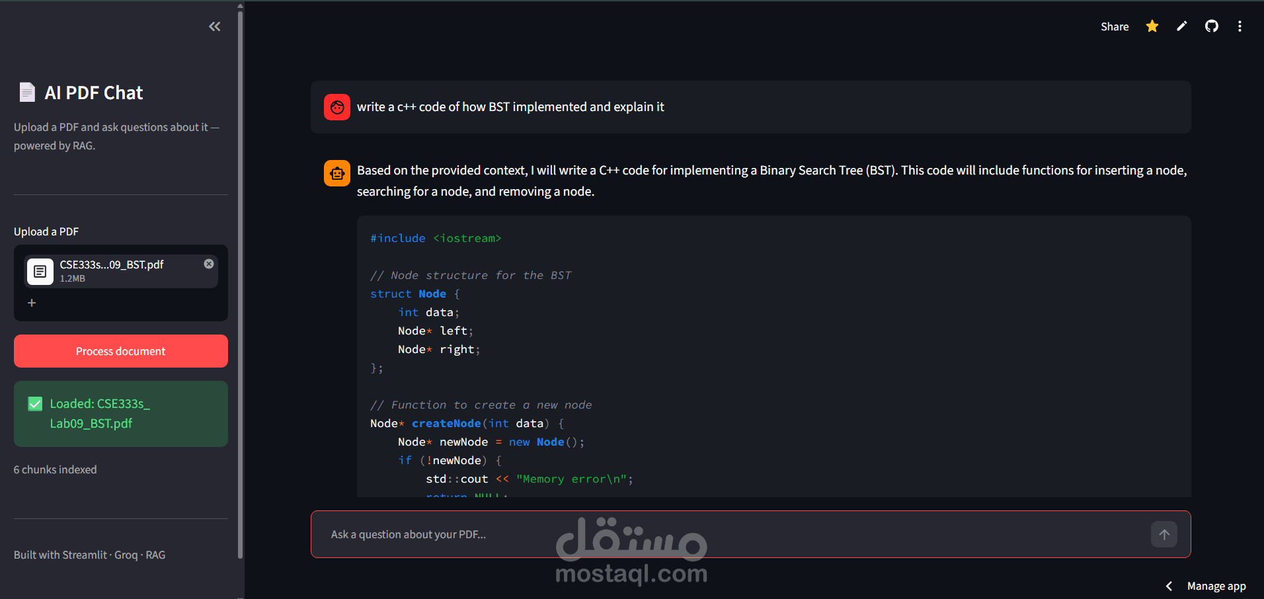Remove the uploaded CSE333s...09_BST.pdf file
Screen dimensions: 1264x599
point(209,264)
